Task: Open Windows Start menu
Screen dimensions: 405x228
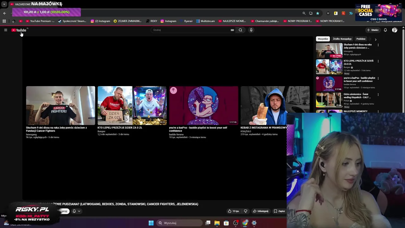Action: (x=151, y=223)
